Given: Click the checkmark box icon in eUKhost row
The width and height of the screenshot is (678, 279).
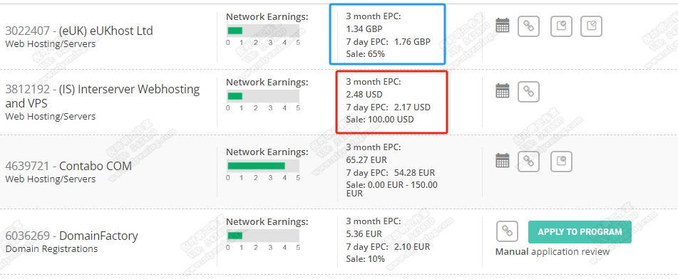Looking at the screenshot, I should coord(561,26).
